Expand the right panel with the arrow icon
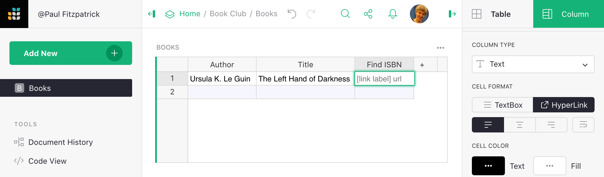This screenshot has width=604, height=177. 452,14
